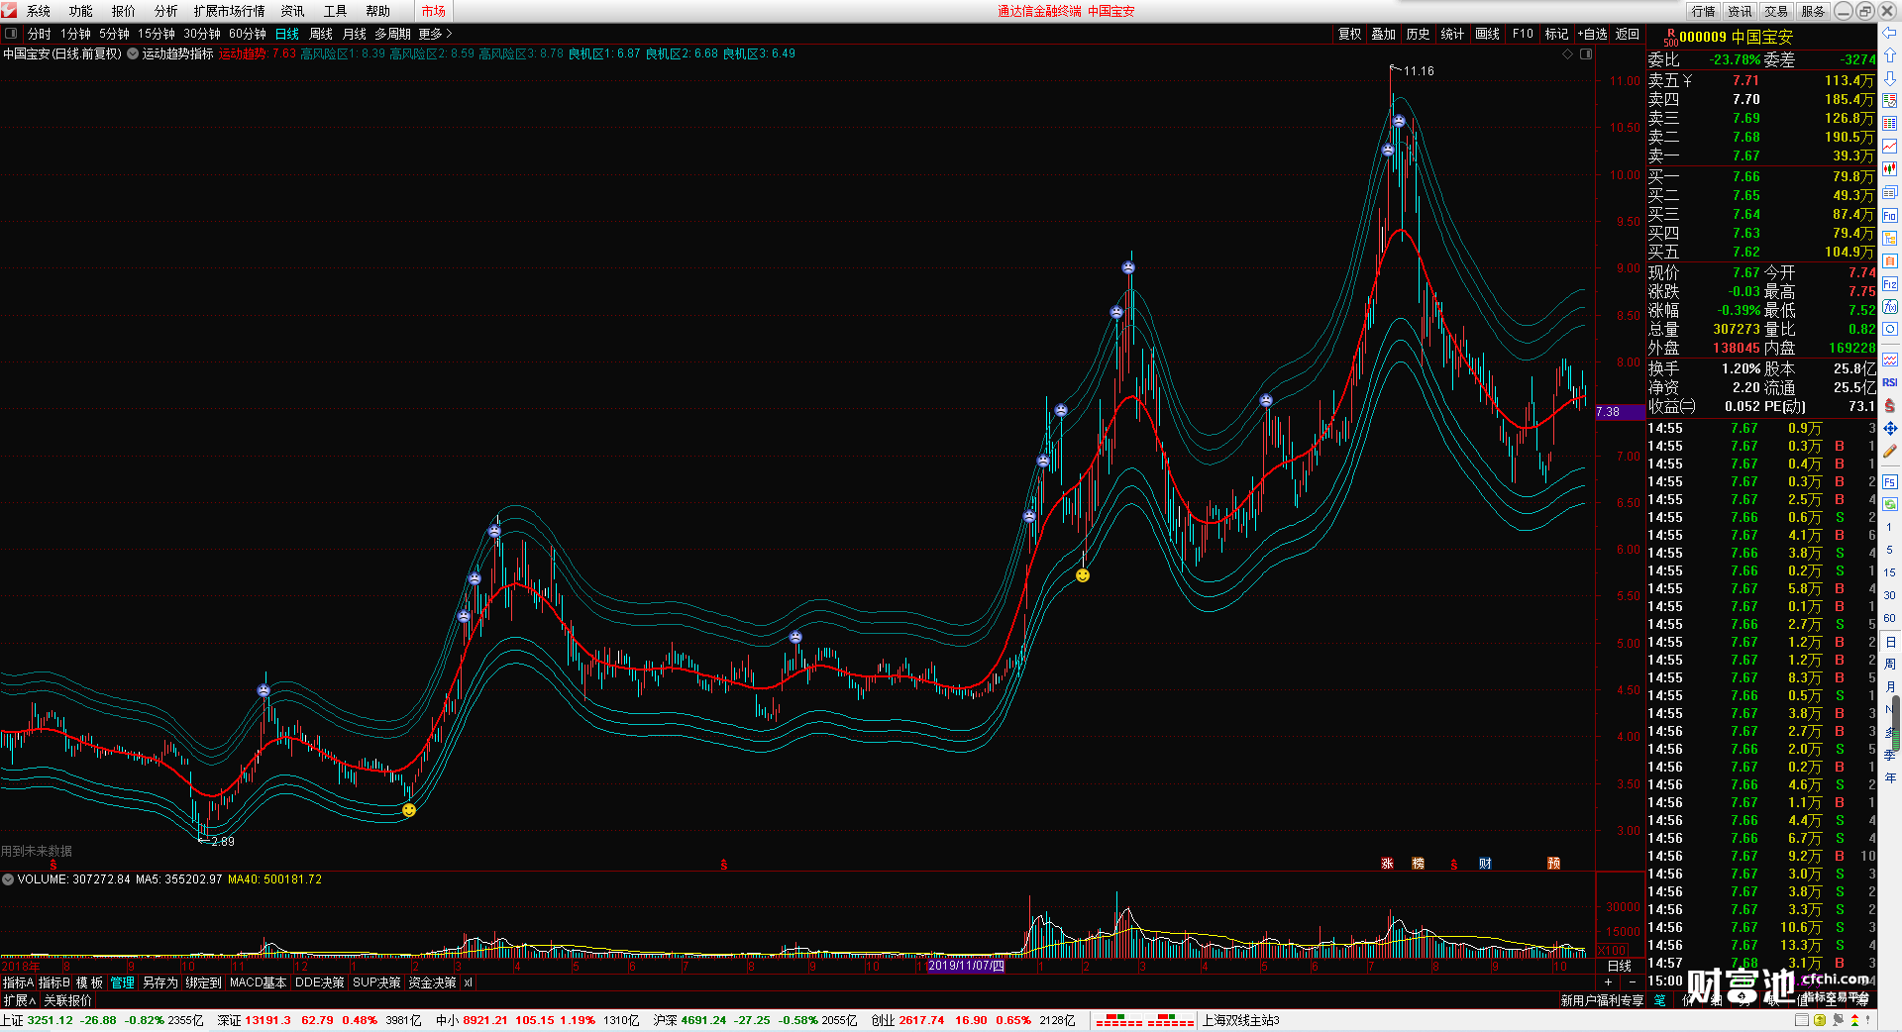Click the minus zoom-out button below volume scale
Image resolution: width=1902 pixels, height=1032 pixels.
(x=1632, y=981)
